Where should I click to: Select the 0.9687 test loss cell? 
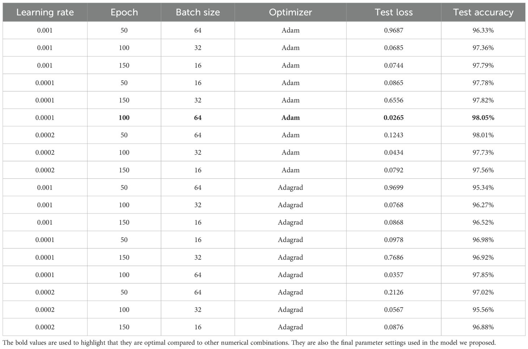(x=393, y=30)
